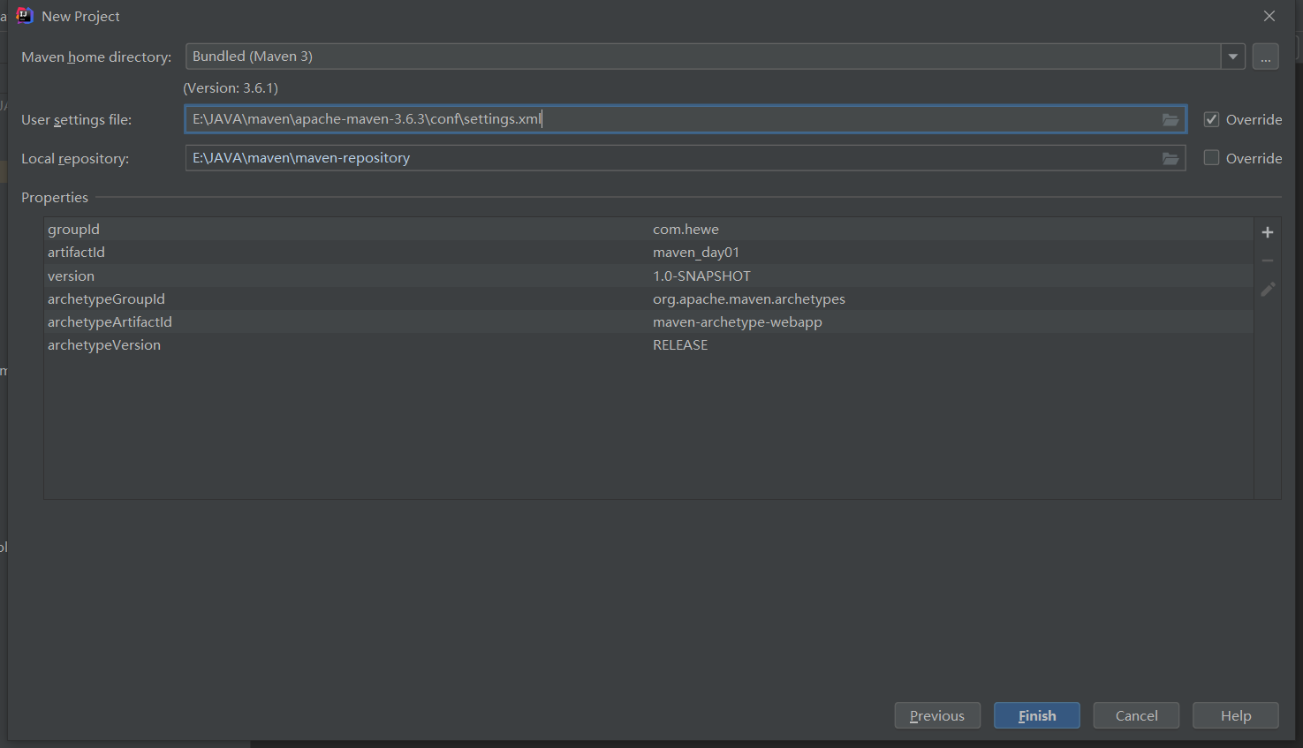The height and width of the screenshot is (748, 1303).
Task: Click the com.hewe value cell
Action: tap(686, 229)
